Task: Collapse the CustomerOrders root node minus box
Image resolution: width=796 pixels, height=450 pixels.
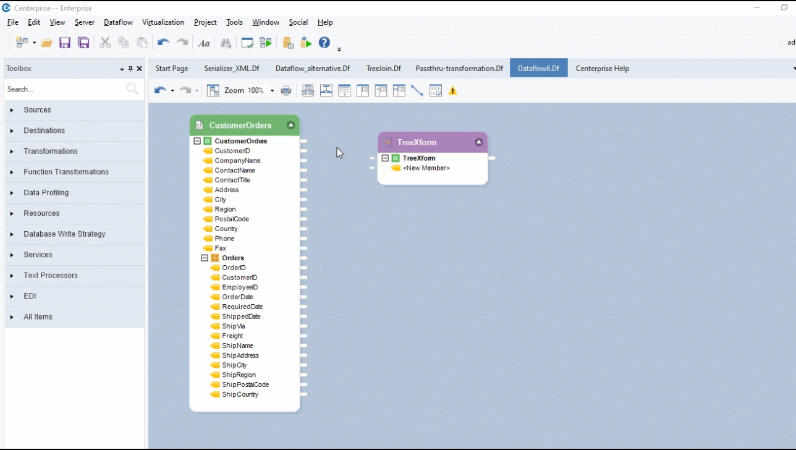Action: coord(197,141)
